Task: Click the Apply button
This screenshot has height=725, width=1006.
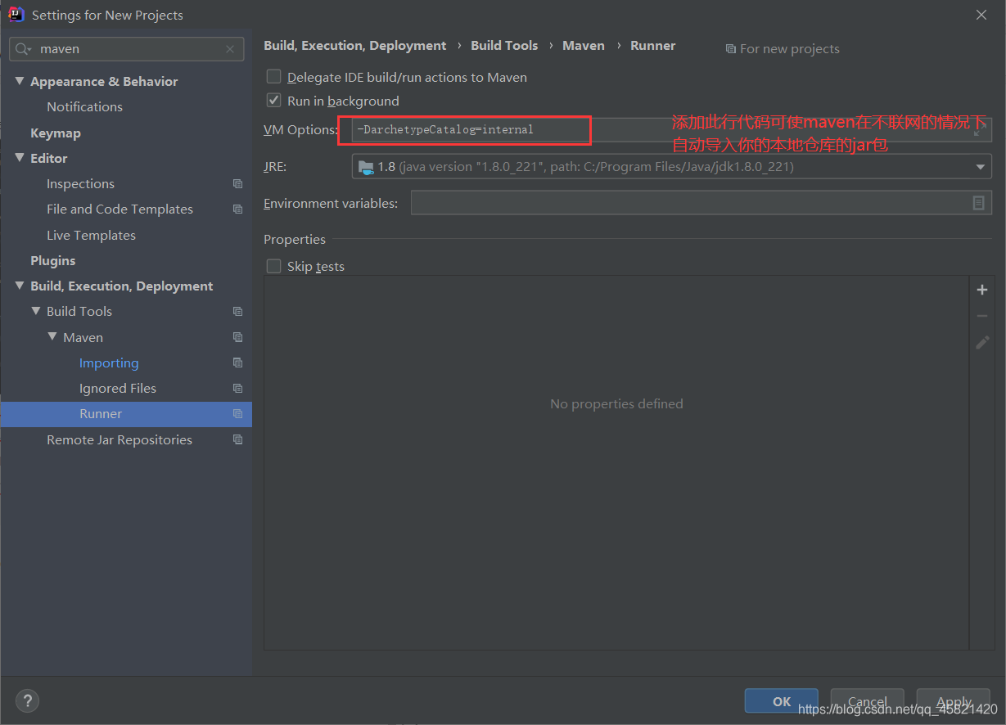Action: tap(954, 701)
